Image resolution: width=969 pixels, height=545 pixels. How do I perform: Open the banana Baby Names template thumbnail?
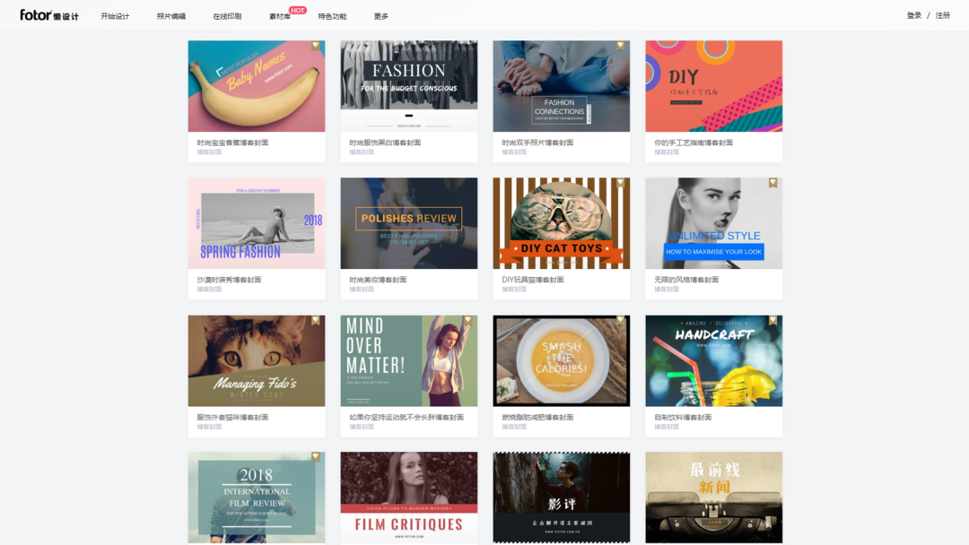[257, 86]
